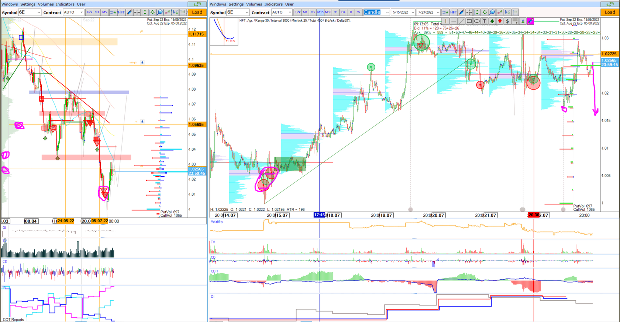Screen dimensions: 620x322
Task: Click the arrow-star icon in right toolbar
Action: (445, 12)
